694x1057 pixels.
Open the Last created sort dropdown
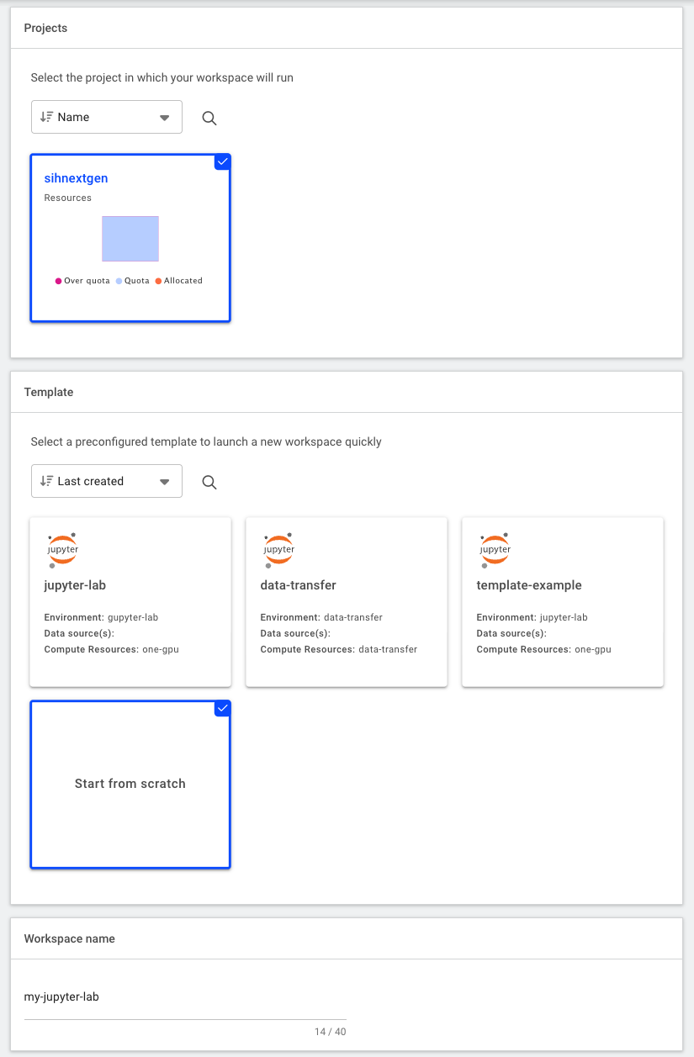106,481
